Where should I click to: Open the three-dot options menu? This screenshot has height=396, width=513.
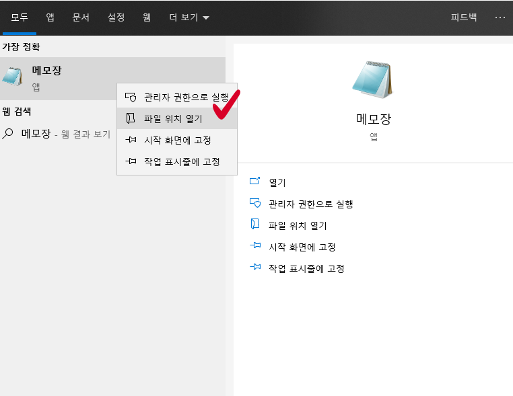(x=500, y=17)
